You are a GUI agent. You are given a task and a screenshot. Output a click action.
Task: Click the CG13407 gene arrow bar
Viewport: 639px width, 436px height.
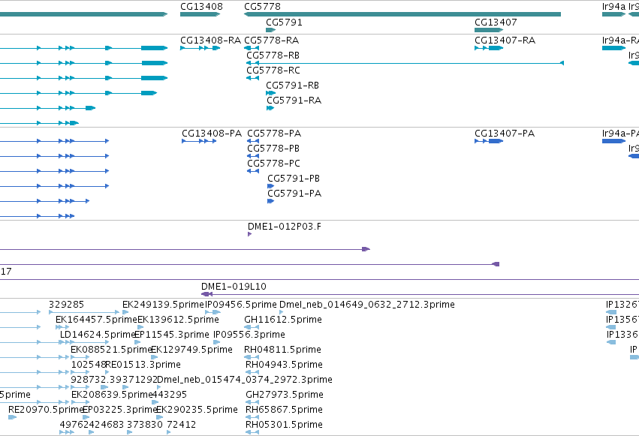point(489,30)
